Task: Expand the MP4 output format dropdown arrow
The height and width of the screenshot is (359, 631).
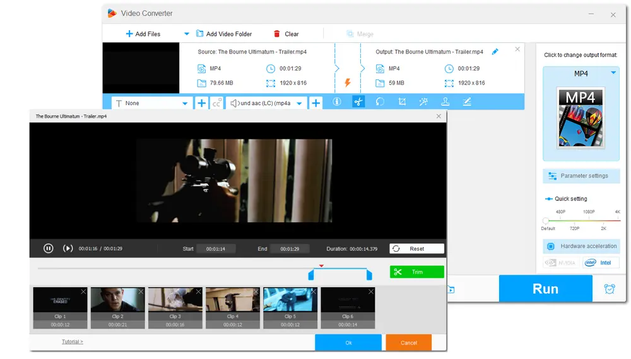Action: click(613, 73)
